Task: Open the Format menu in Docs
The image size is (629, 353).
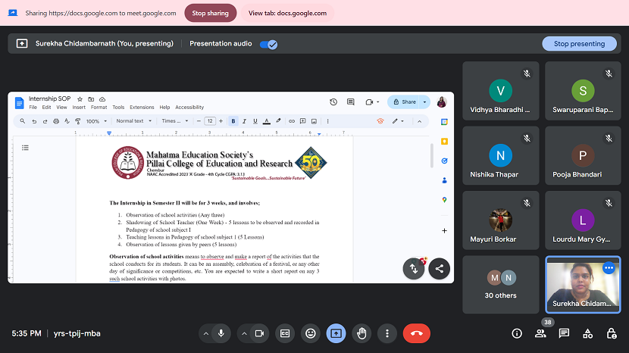Action: coord(99,108)
